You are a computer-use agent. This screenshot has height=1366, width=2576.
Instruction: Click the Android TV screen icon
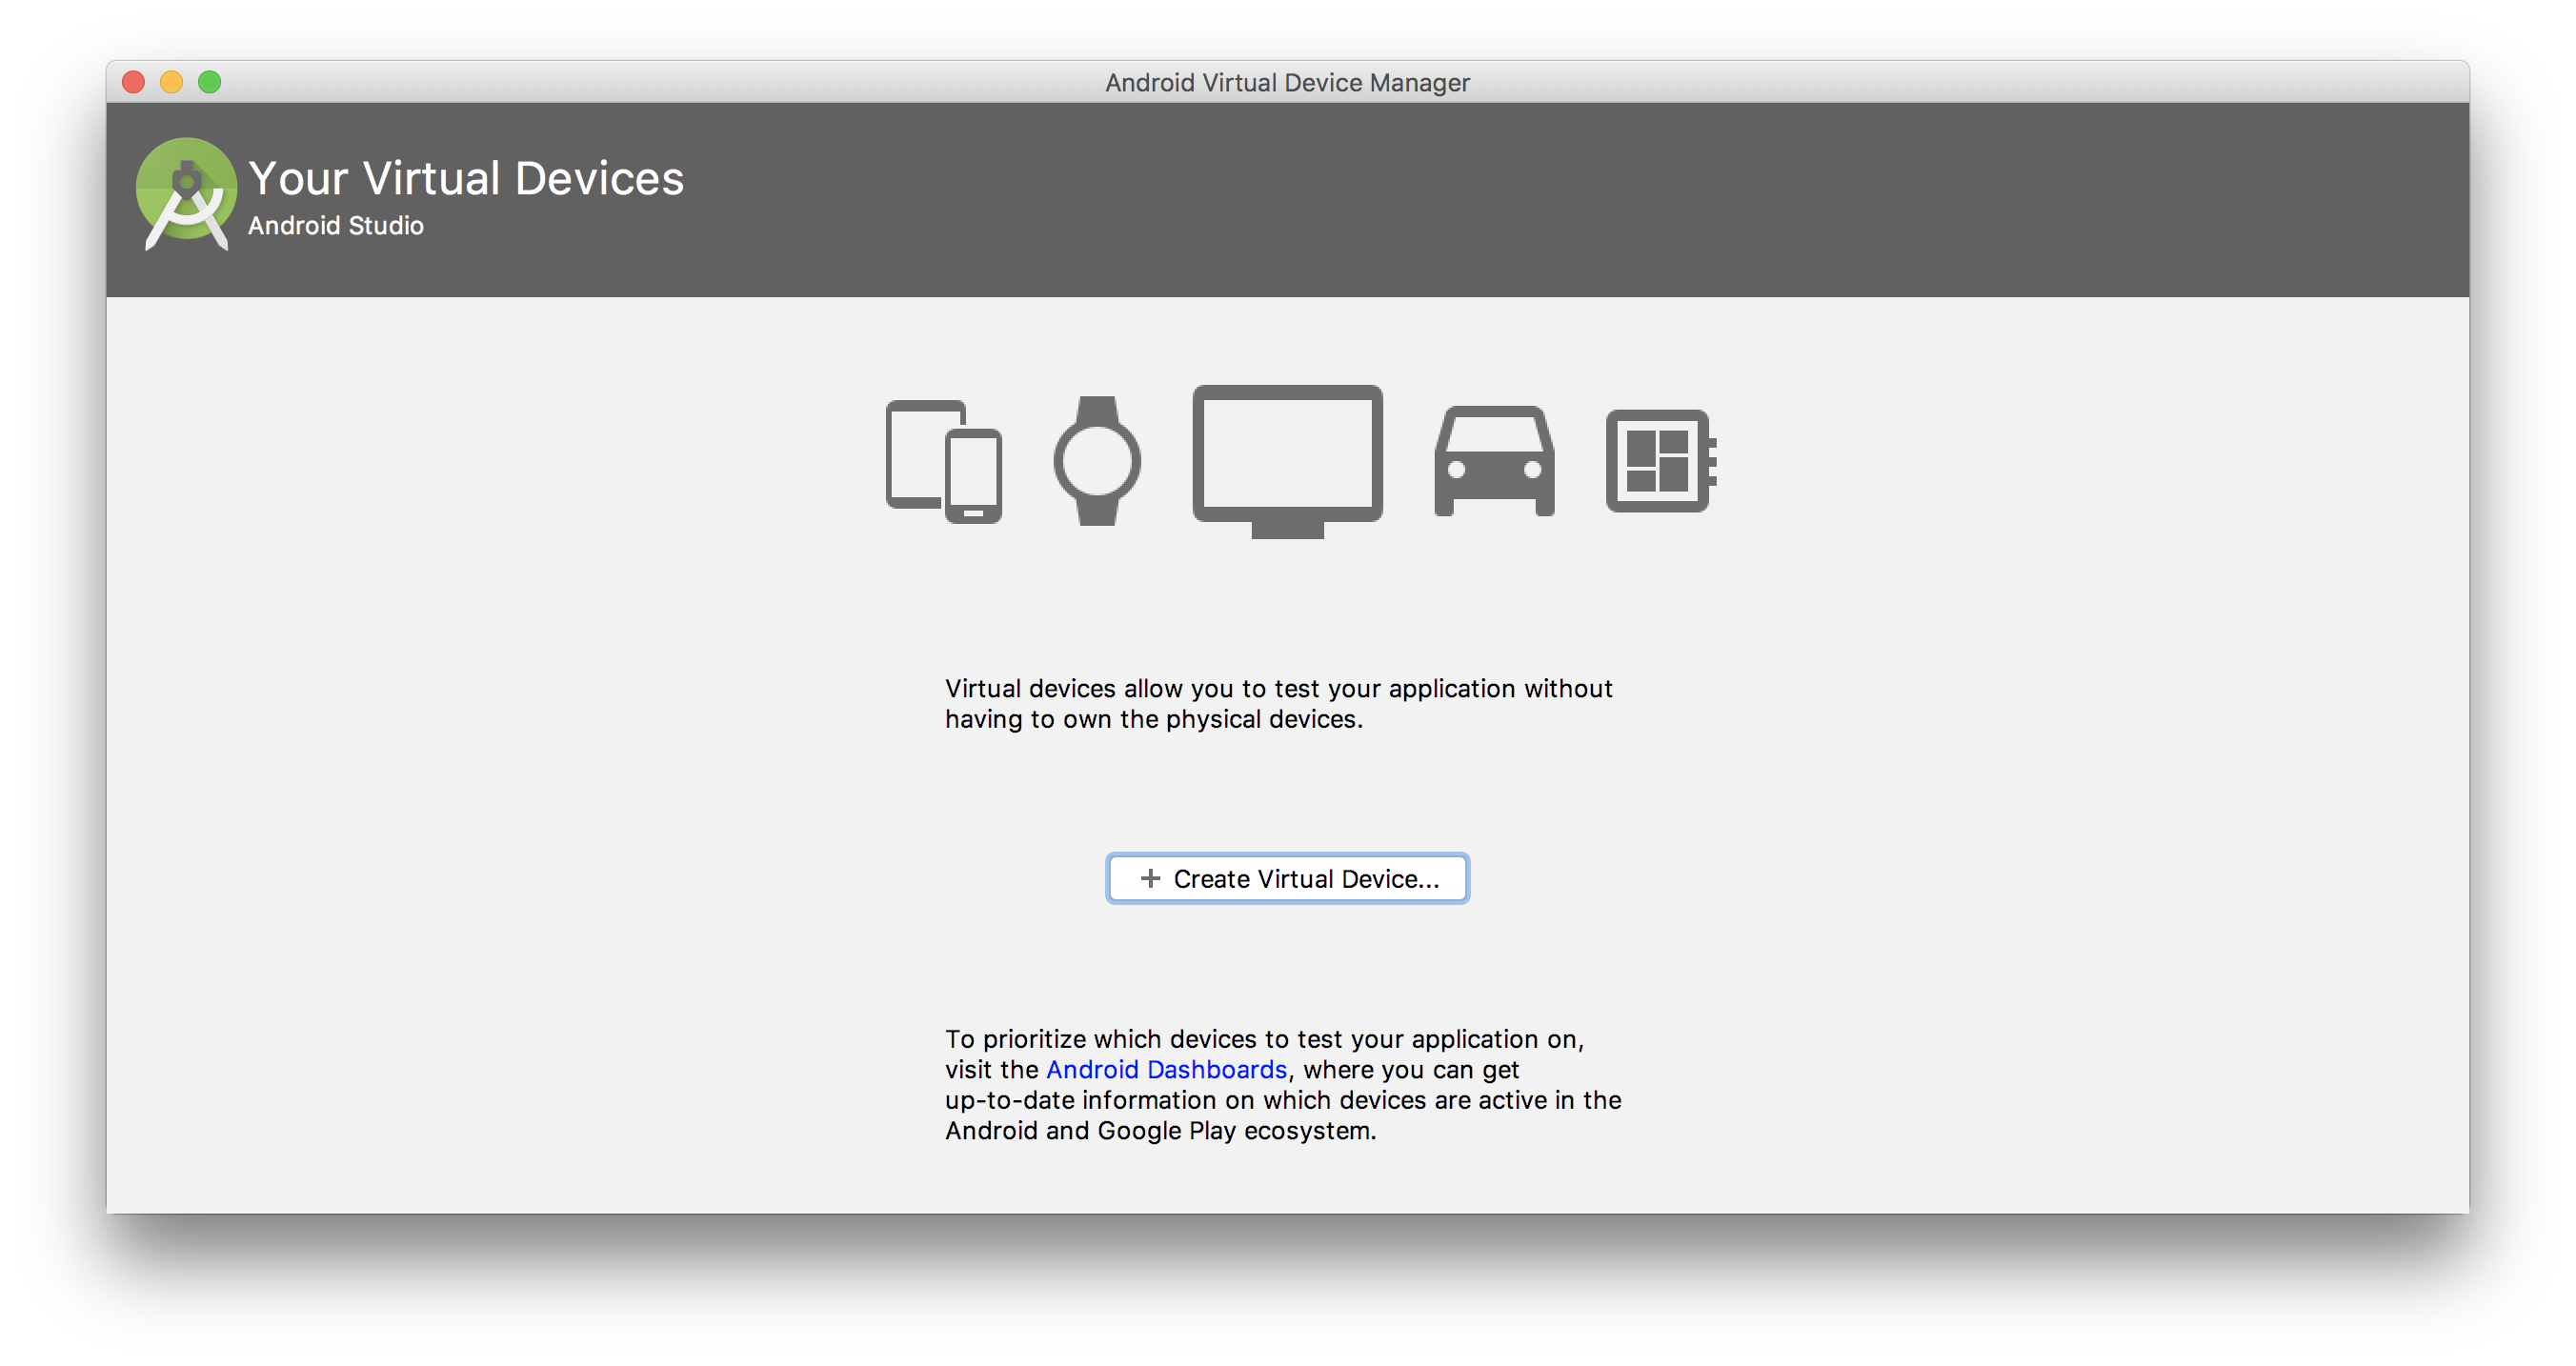(x=1287, y=461)
